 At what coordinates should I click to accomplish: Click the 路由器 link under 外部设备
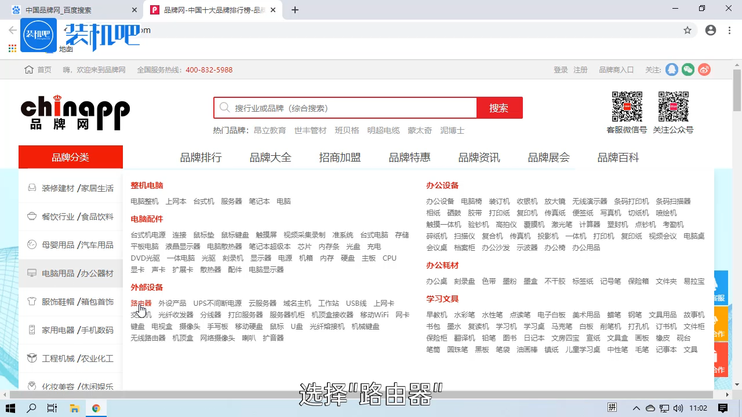point(141,302)
